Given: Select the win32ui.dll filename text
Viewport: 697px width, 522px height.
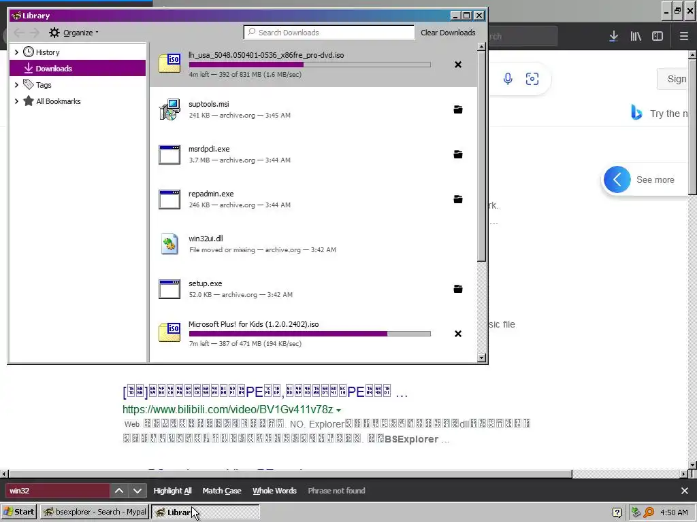Looking at the screenshot, I should [206, 239].
